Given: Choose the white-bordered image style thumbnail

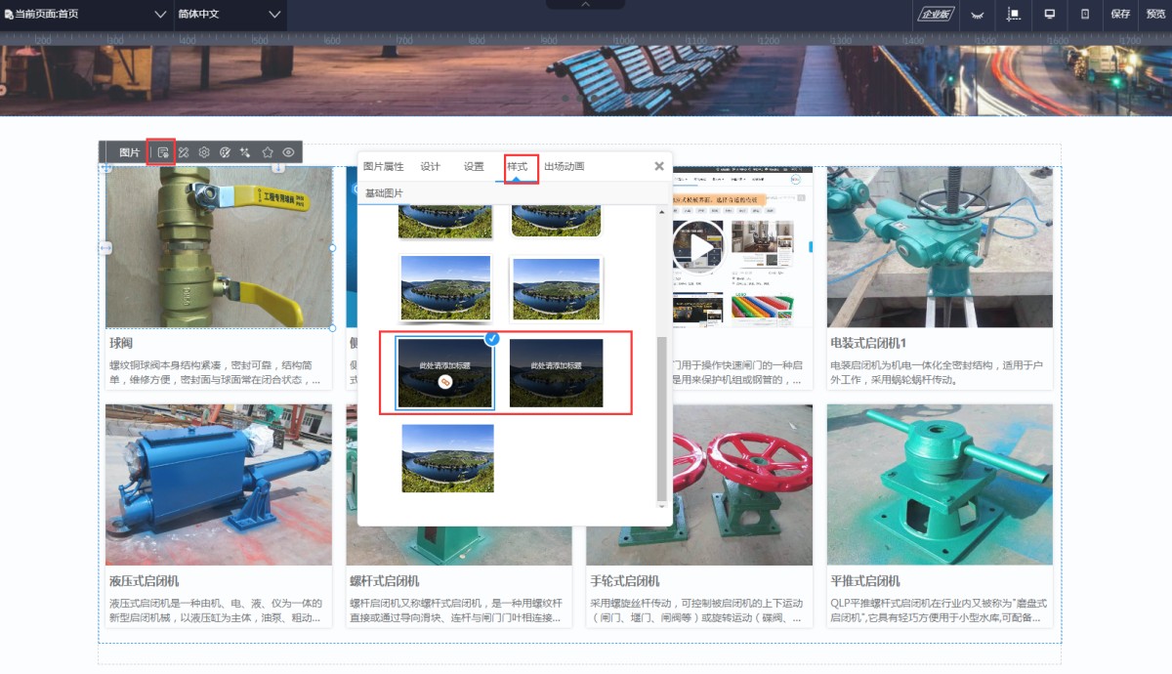Looking at the screenshot, I should click(557, 289).
